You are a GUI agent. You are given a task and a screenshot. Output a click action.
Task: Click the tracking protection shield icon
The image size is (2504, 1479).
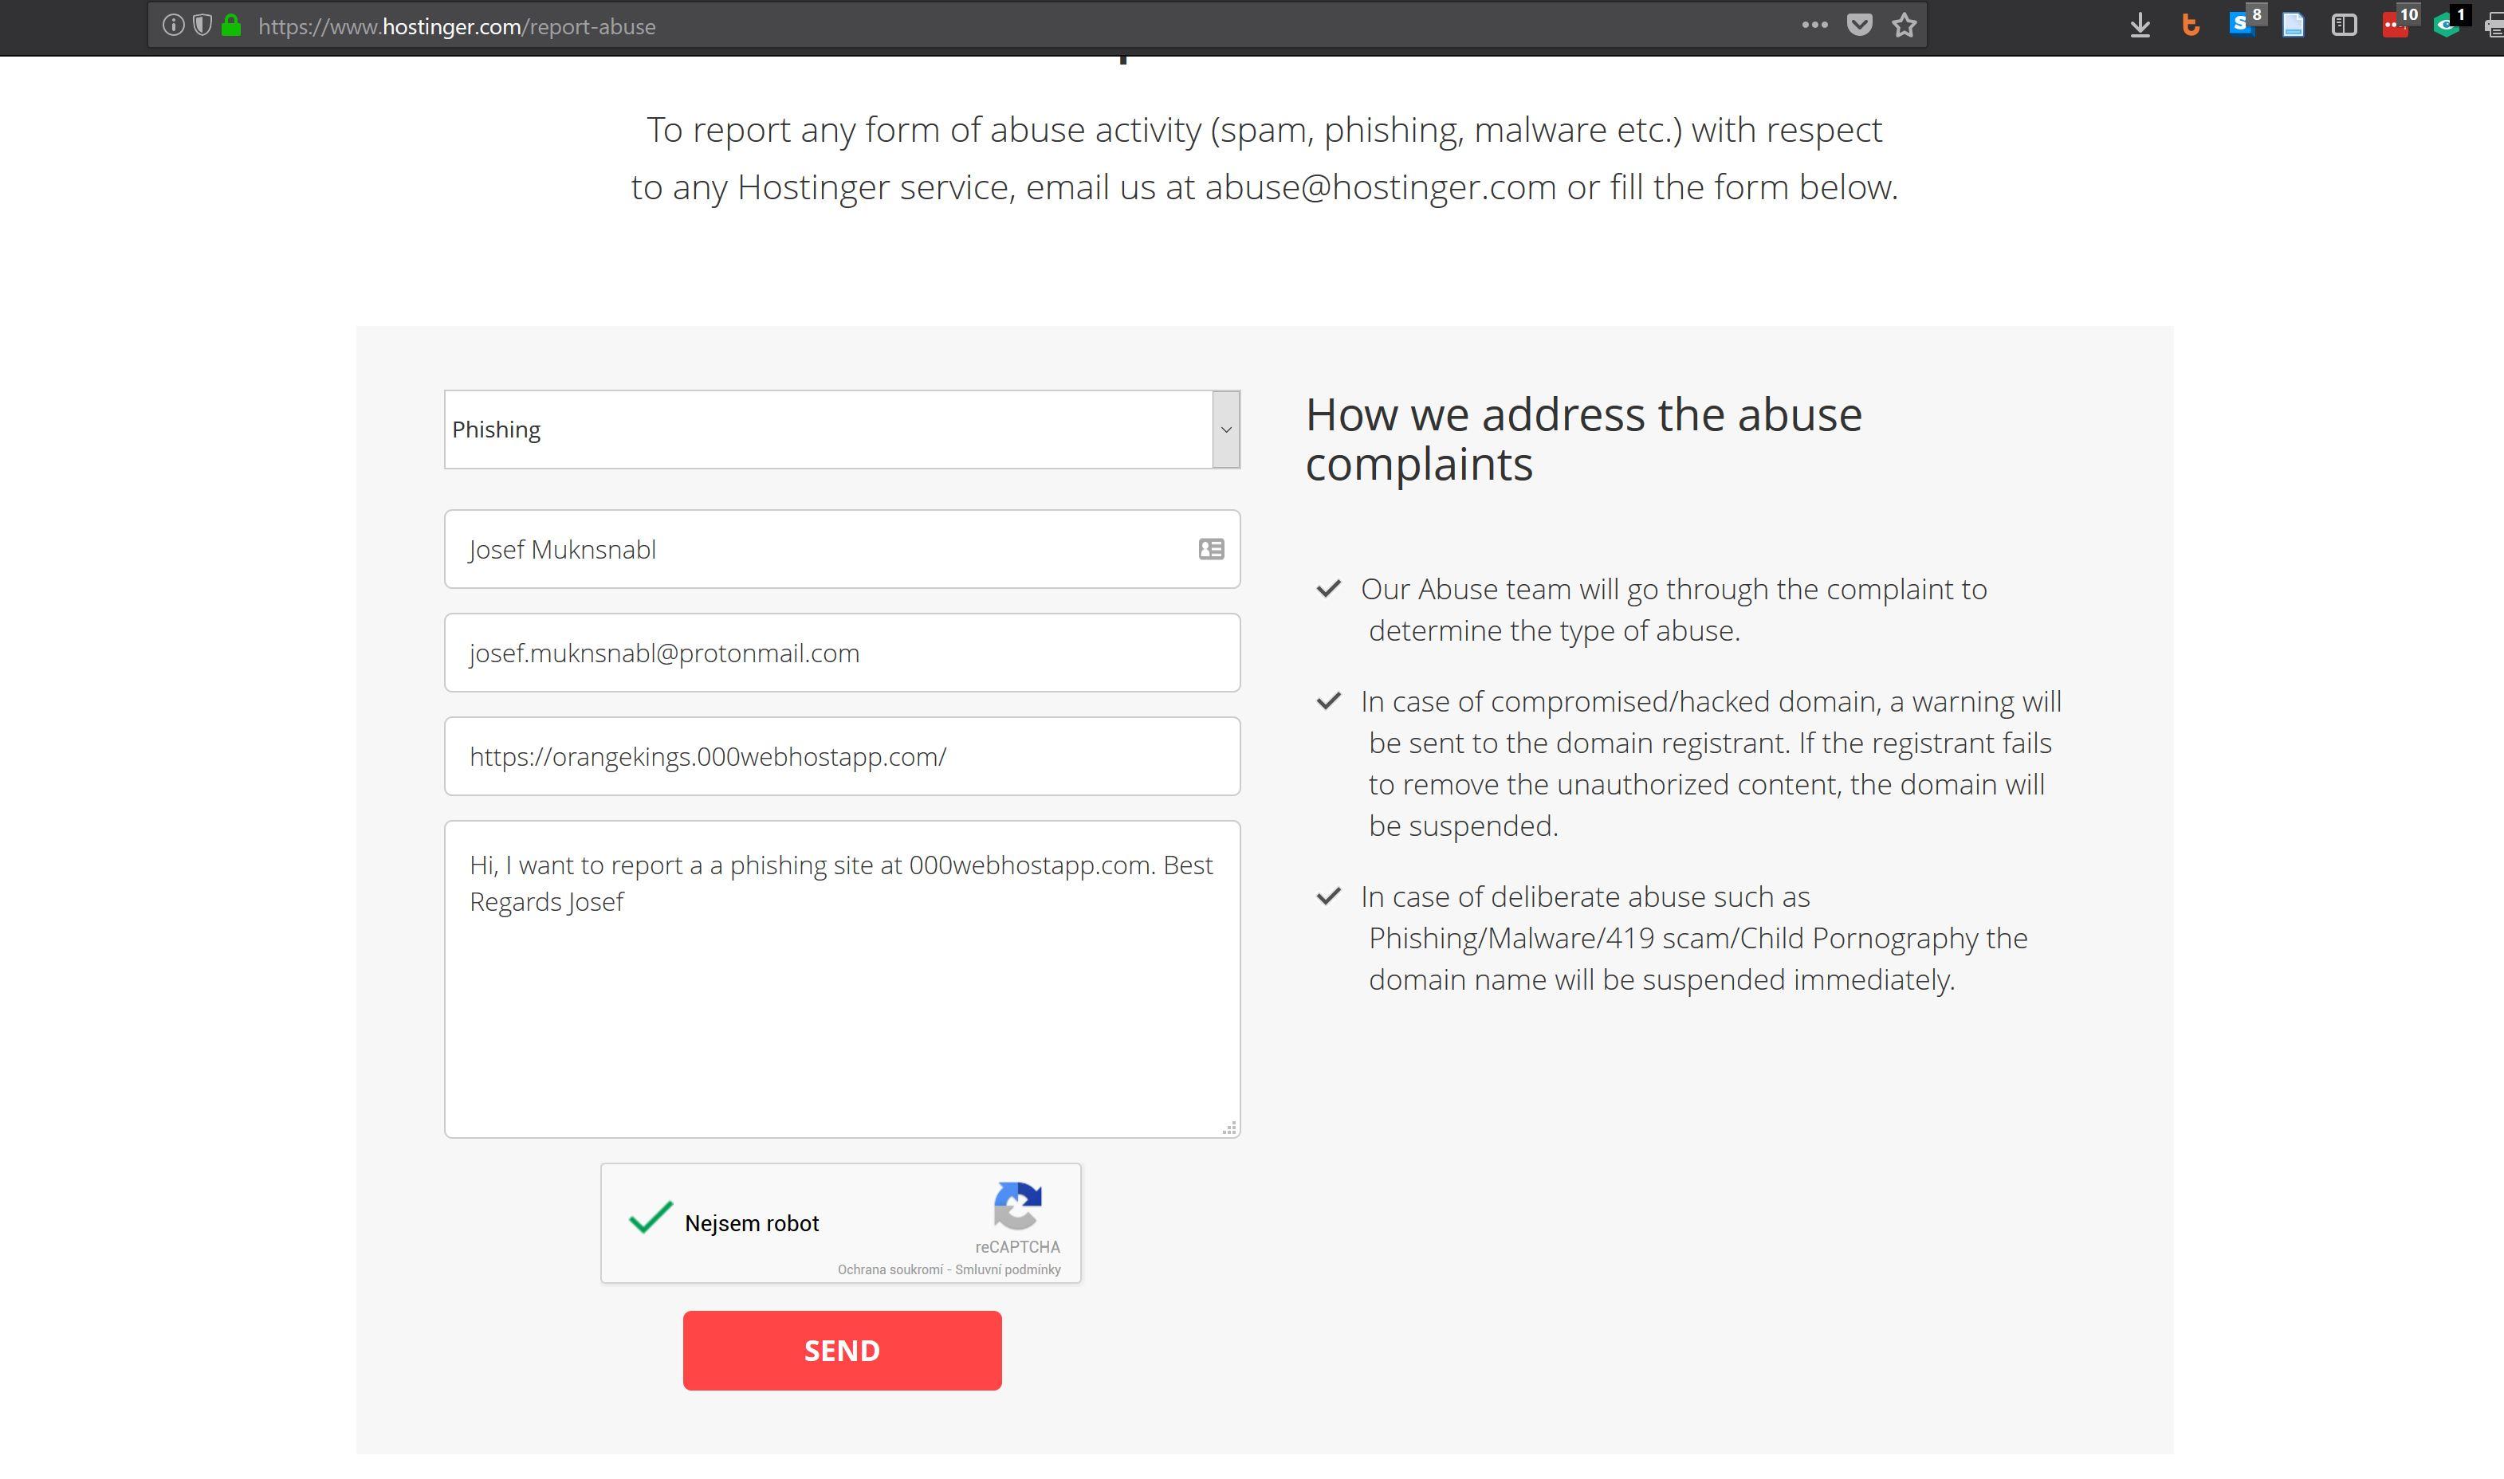pyautogui.click(x=202, y=25)
